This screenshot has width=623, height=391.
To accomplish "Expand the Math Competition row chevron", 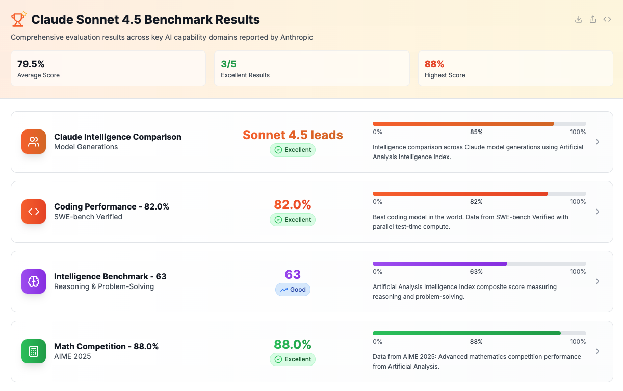I will pyautogui.click(x=597, y=351).
